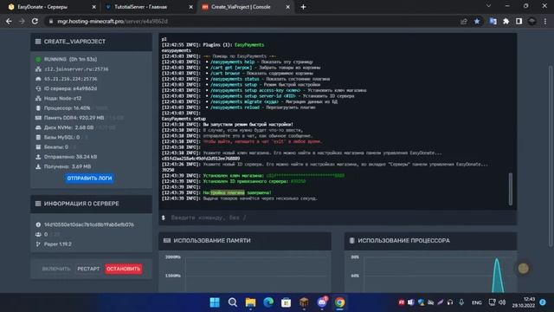Toggle the browser side panel
Viewport: 554px width, 312px height.
tap(519, 21)
